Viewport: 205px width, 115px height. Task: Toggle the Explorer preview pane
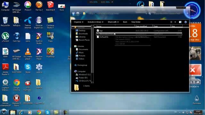180,22
